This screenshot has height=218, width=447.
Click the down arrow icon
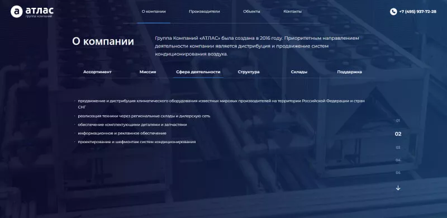pos(398,188)
